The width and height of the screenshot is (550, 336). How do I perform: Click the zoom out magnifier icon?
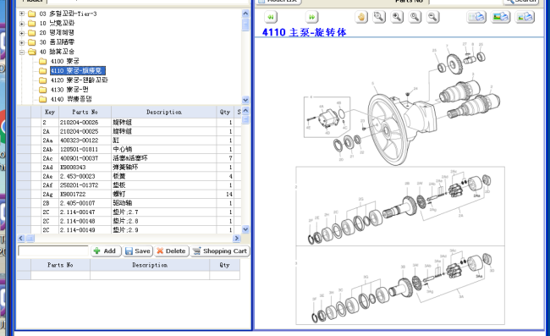click(433, 17)
